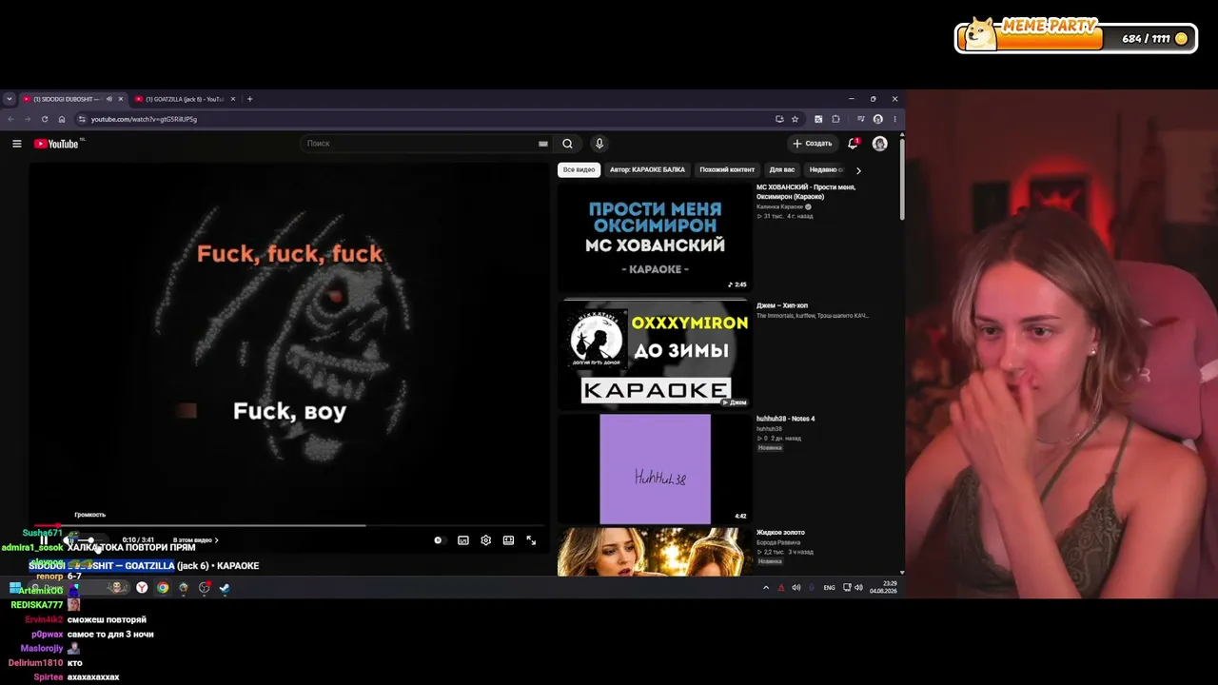The image size is (1218, 685).
Task: Open browser profile icon in the toolbar
Action: pos(877,119)
